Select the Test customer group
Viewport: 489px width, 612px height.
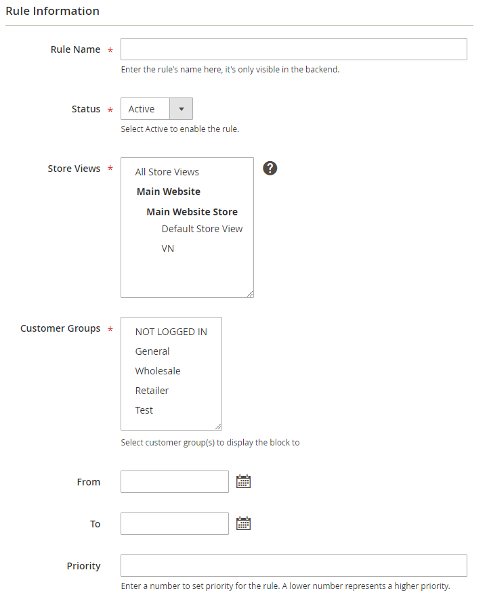coord(144,410)
